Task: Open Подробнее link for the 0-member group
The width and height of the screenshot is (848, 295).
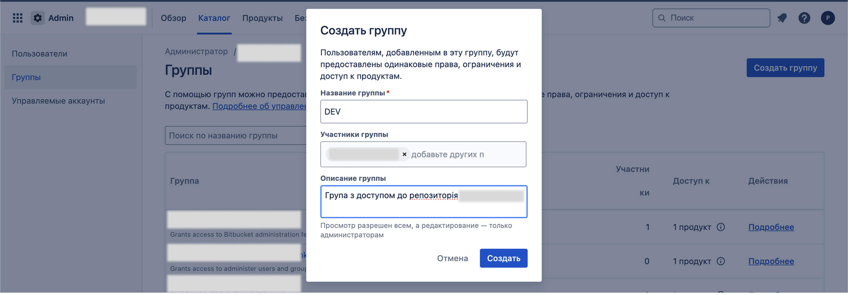Action: 771,261
